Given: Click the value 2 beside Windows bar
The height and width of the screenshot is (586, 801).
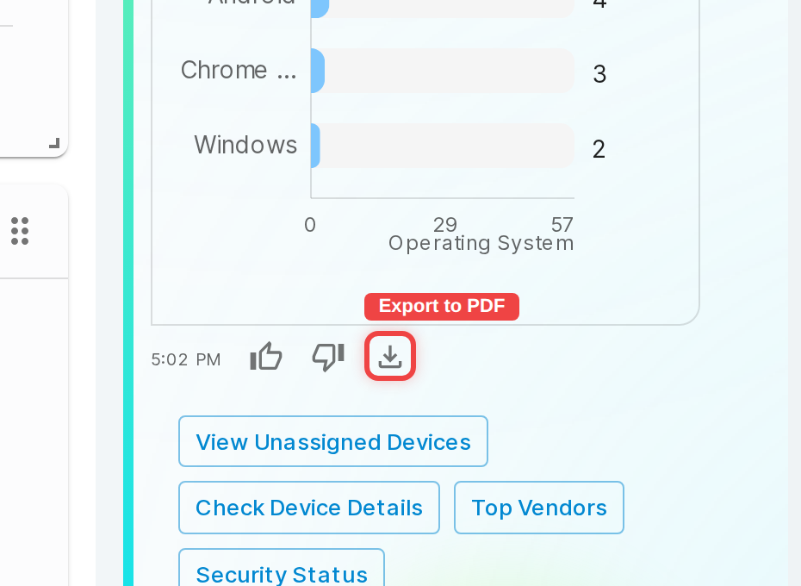Looking at the screenshot, I should point(599,149).
